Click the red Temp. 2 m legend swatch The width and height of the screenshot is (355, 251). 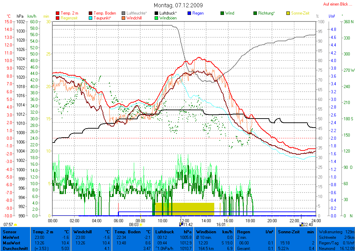coord(58,14)
